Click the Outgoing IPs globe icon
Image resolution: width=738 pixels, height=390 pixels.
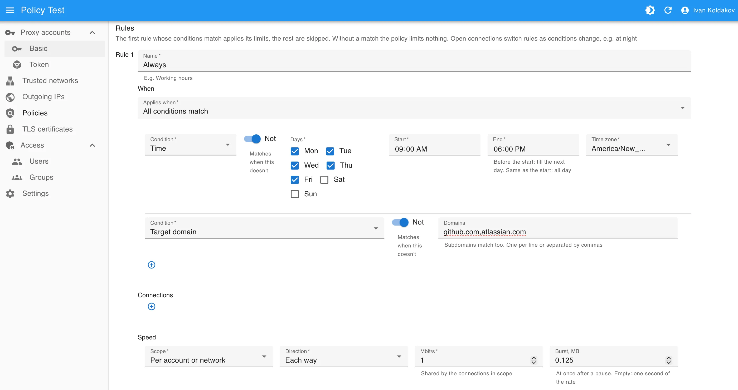(10, 97)
